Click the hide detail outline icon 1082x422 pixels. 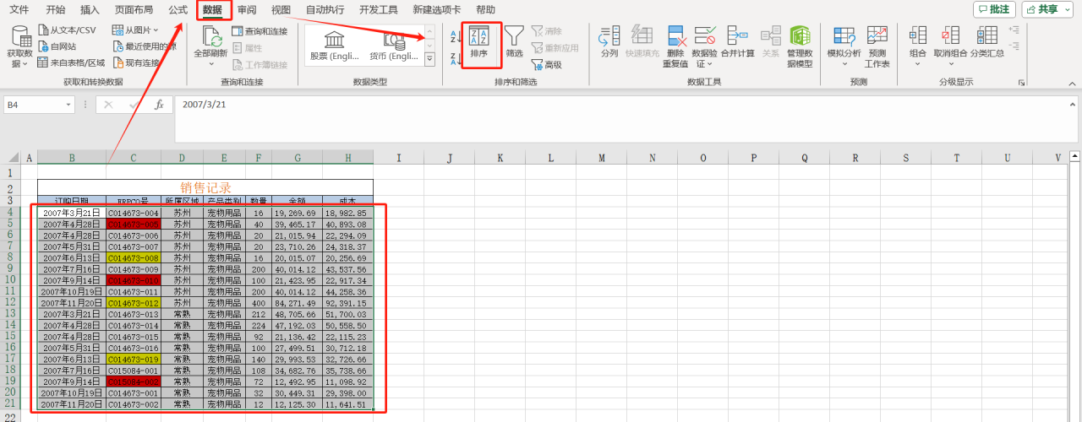(x=1014, y=46)
